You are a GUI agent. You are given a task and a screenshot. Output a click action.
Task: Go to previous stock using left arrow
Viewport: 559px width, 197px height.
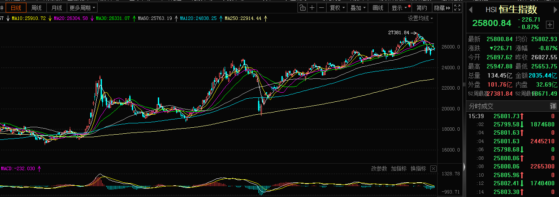point(470,10)
